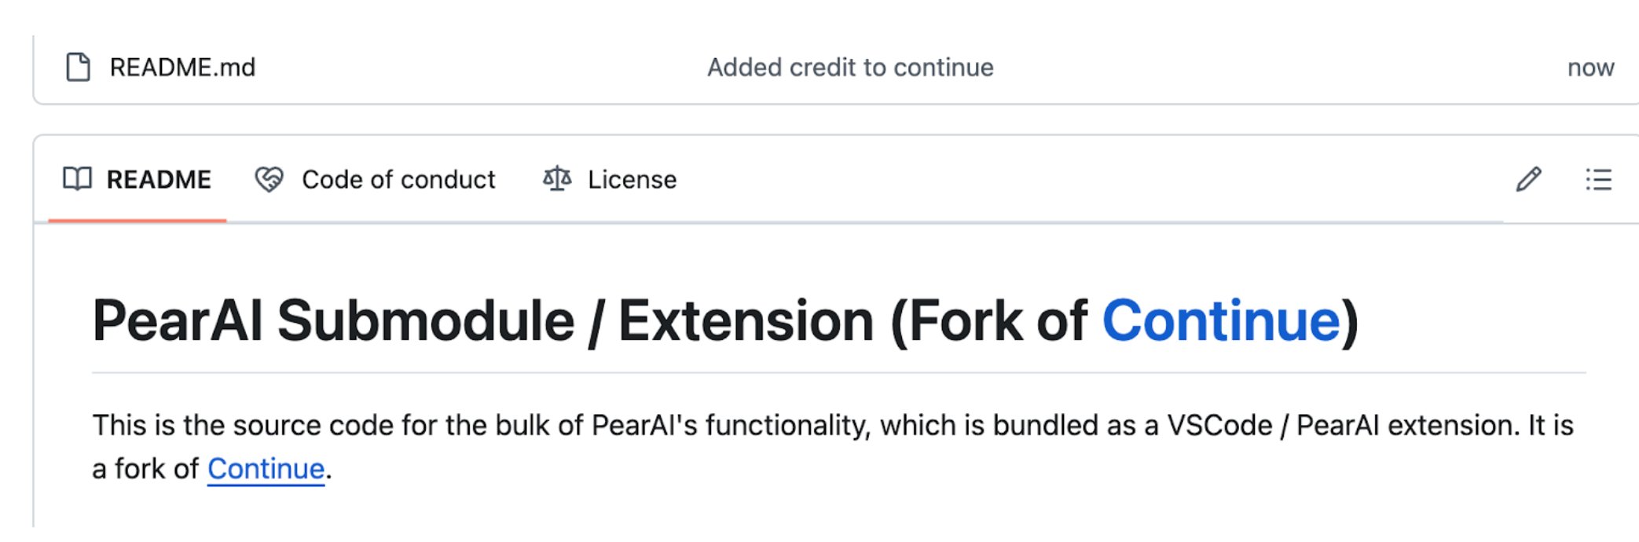The height and width of the screenshot is (542, 1639).
Task: Edit the README with the pencil icon
Action: pos(1528,180)
